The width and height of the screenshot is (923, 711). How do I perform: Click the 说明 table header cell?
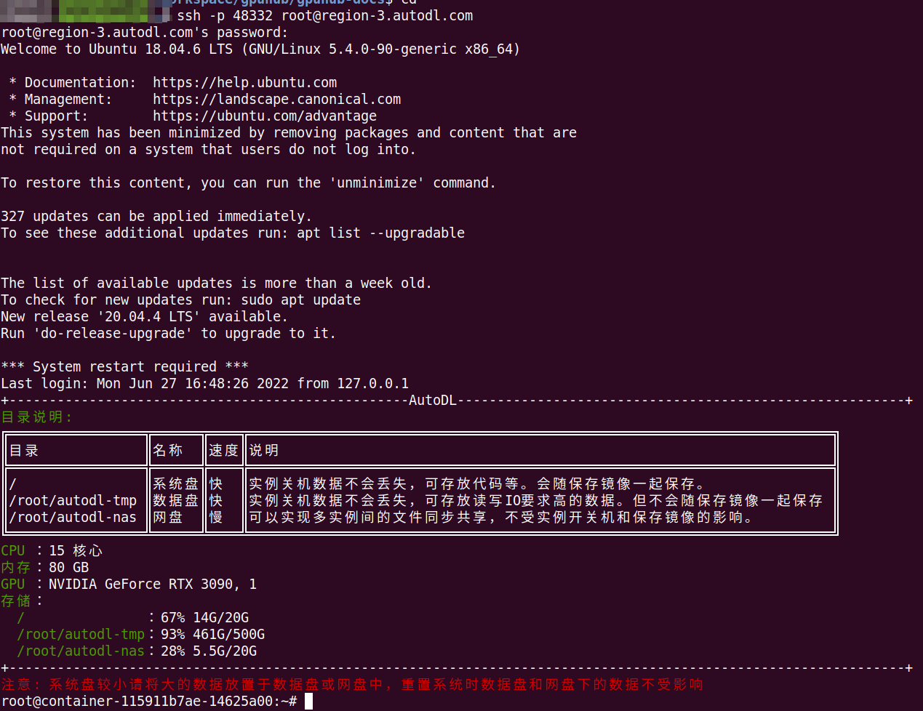coord(540,451)
